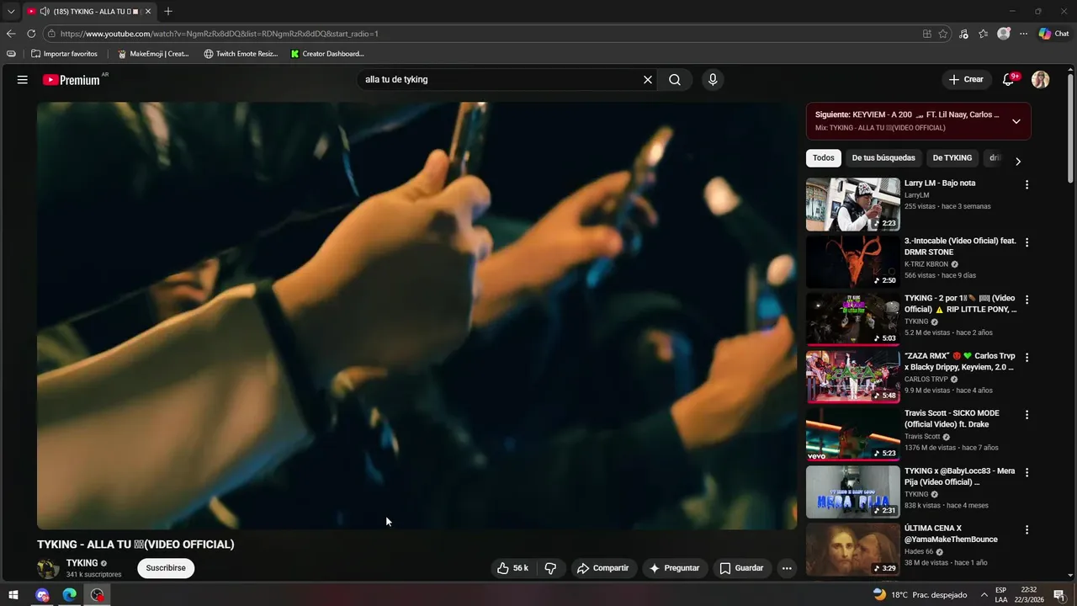Open the Edge profile avatar
1077x606 pixels.
pos(1004,34)
